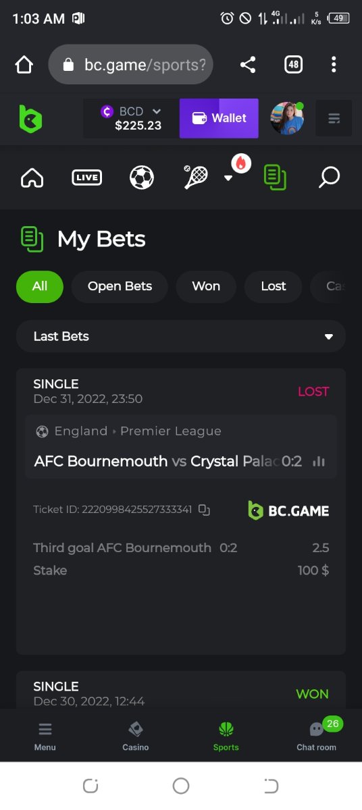
Task: Filter bets by Won
Action: point(206,286)
